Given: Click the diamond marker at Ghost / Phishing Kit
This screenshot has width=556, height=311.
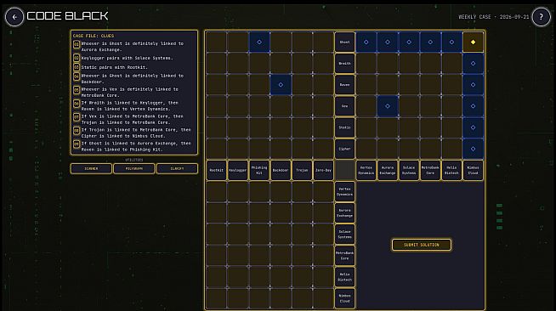Looking at the screenshot, I should [x=259, y=42].
